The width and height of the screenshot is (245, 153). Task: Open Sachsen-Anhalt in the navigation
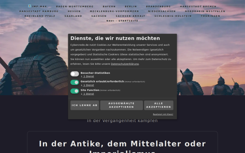click(x=131, y=16)
